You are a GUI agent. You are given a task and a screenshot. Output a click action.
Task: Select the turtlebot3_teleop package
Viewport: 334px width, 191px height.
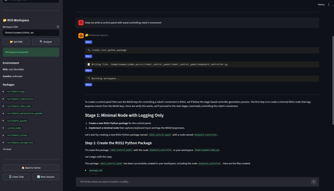point(17,135)
